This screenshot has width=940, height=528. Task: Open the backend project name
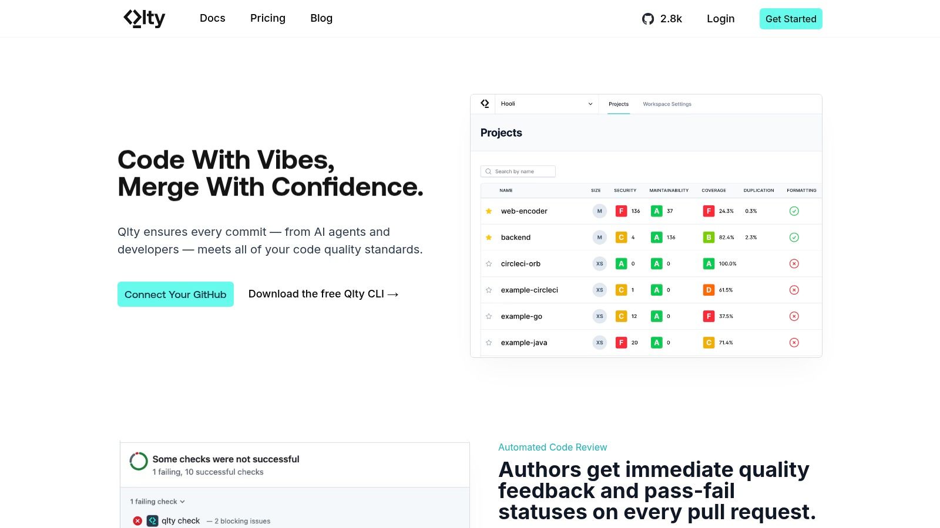tap(516, 238)
